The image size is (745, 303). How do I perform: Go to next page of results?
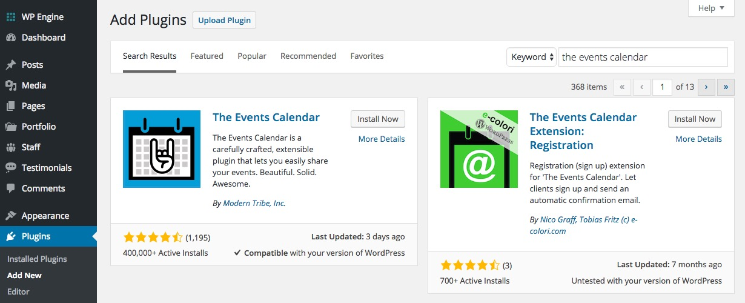coord(706,87)
